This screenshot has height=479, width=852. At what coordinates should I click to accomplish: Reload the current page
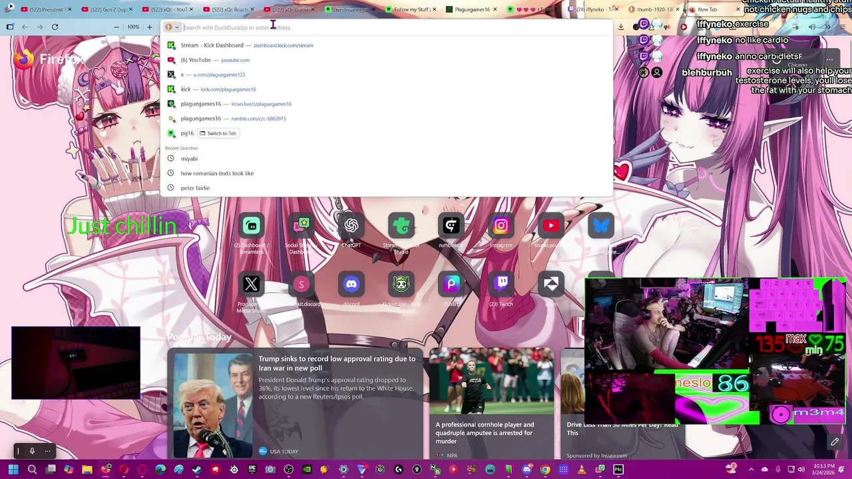(55, 27)
